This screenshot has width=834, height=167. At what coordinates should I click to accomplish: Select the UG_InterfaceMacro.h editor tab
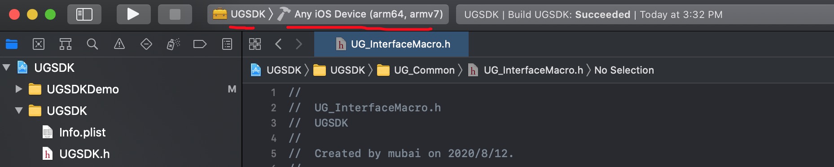pyautogui.click(x=391, y=44)
